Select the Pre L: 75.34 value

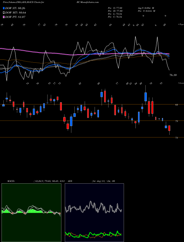click(x=115, y=14)
